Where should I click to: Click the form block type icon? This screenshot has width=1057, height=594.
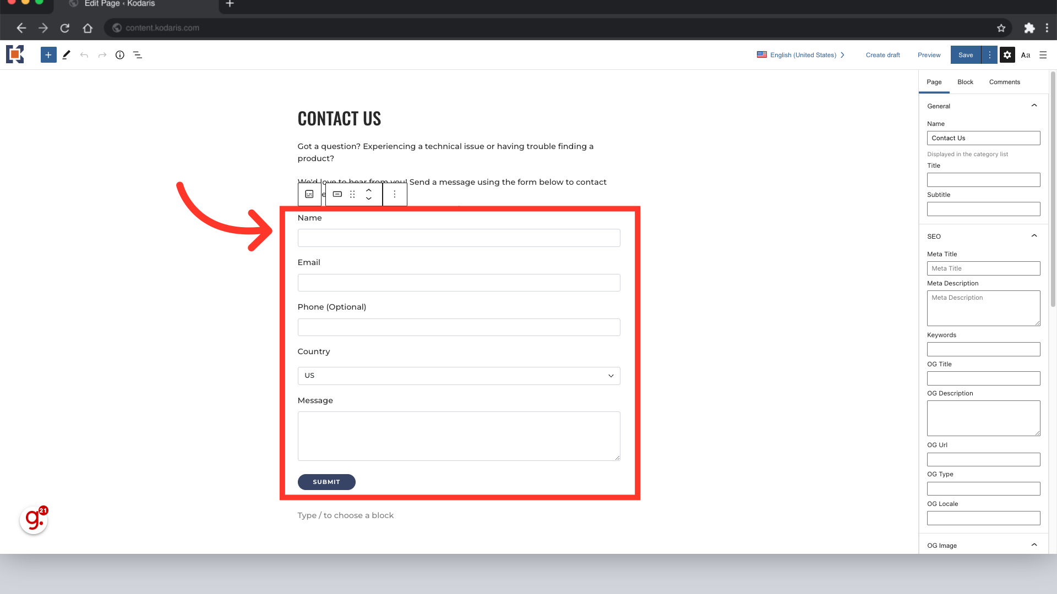click(309, 194)
